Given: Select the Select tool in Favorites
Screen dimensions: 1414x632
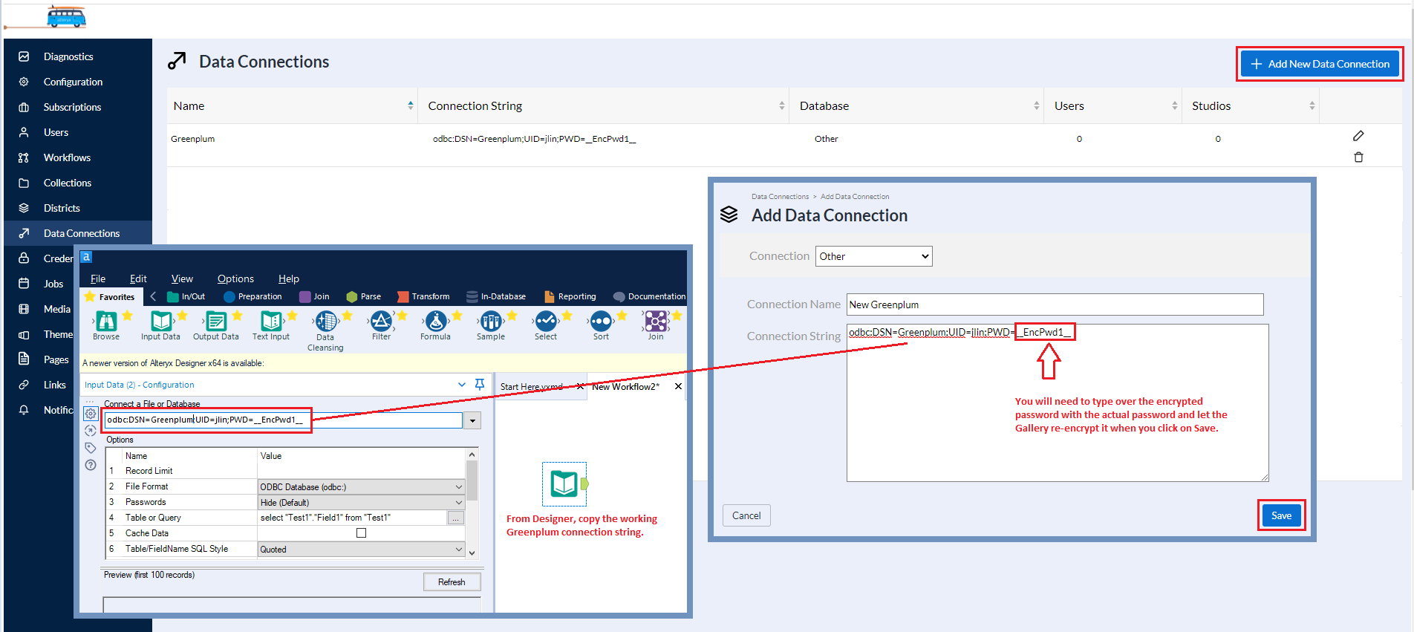Looking at the screenshot, I should click(546, 326).
